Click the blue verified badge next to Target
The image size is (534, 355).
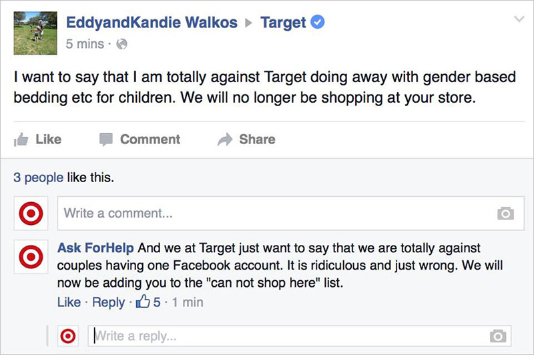[x=318, y=22]
